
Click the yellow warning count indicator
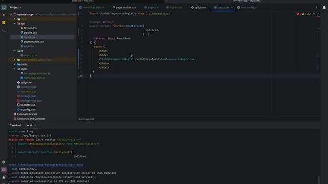(x=304, y=14)
